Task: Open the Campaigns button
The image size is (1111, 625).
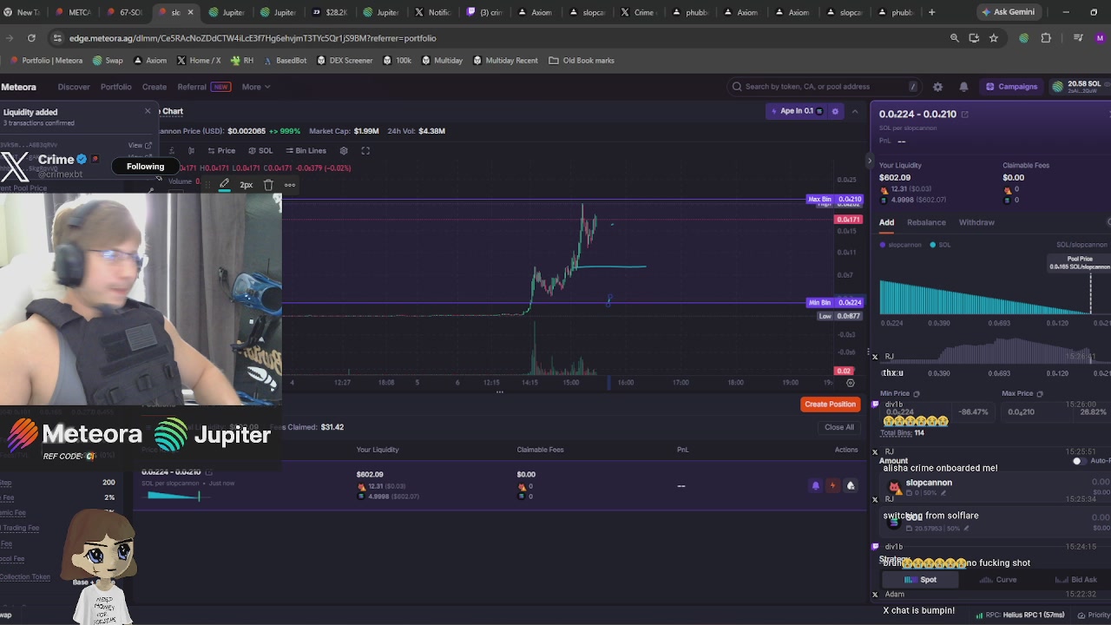Action: [x=1011, y=87]
